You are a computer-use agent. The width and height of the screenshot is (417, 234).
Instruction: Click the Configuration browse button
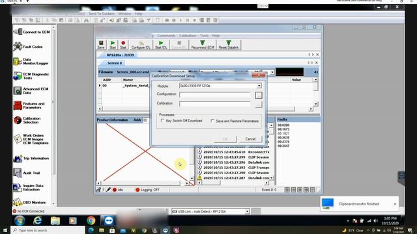[x=259, y=96]
